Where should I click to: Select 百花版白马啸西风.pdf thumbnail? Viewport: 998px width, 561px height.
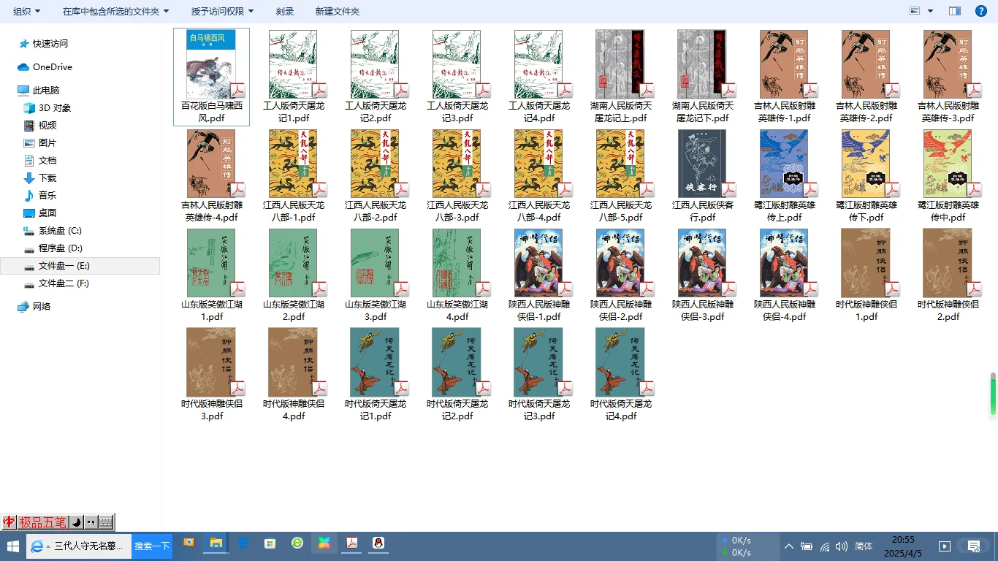click(x=211, y=64)
